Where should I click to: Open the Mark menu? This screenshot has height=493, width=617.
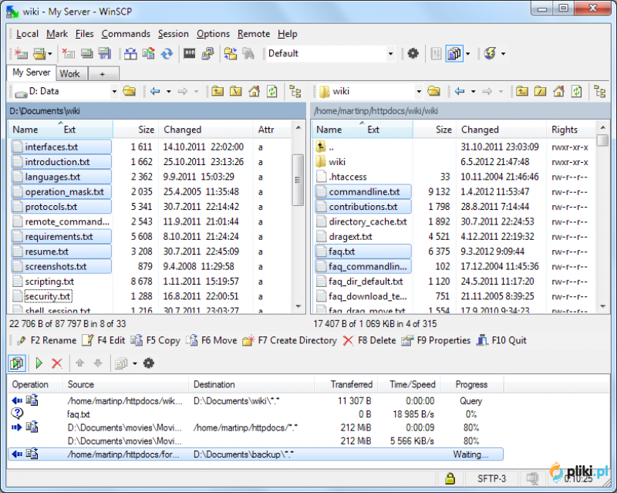click(x=57, y=34)
